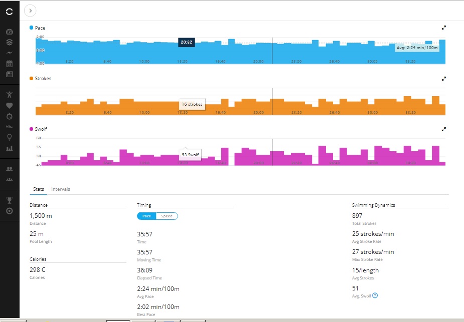This screenshot has height=322, width=464.
Task: Expand the Swolf chart view
Action: coord(443,129)
